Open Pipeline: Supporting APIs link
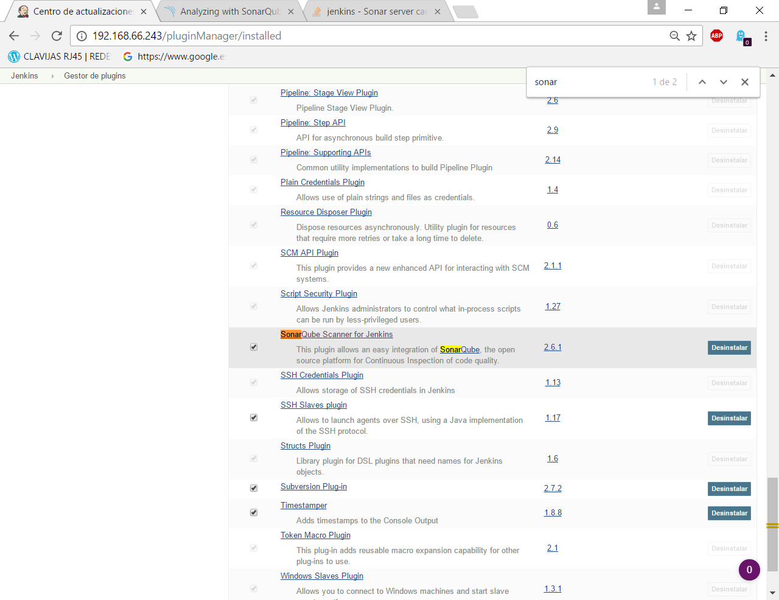Image resolution: width=779 pixels, height=600 pixels. click(x=326, y=153)
